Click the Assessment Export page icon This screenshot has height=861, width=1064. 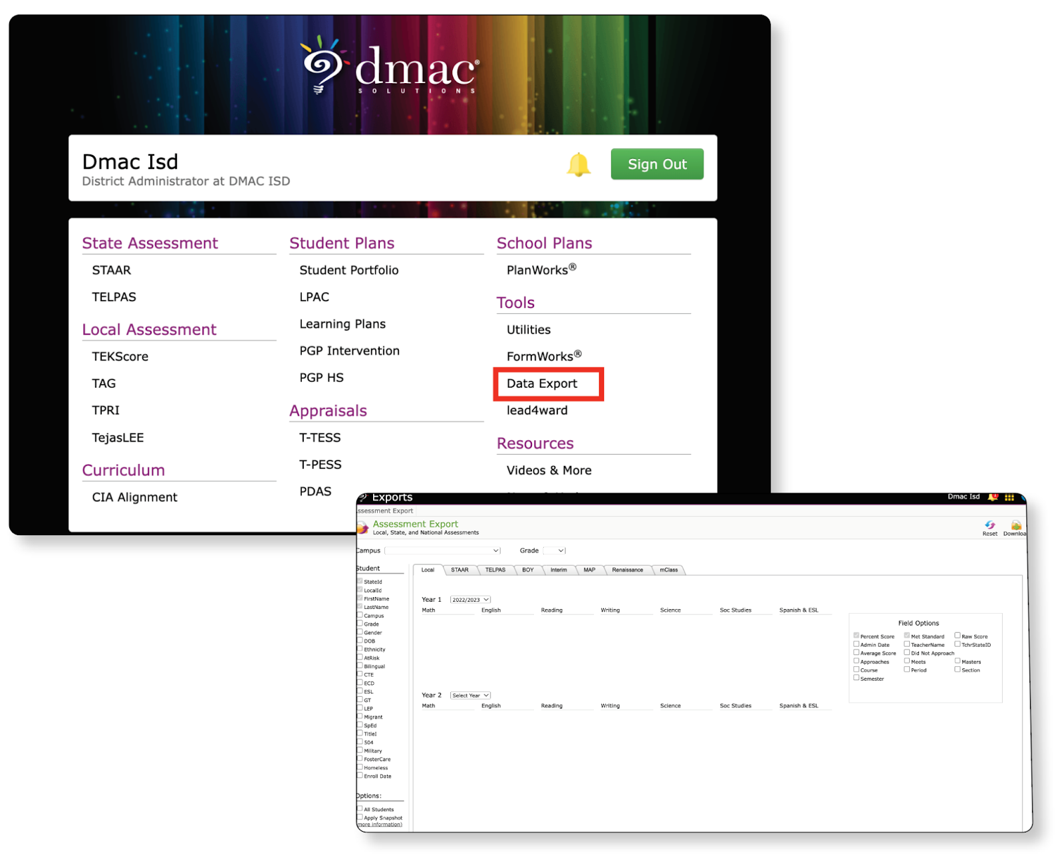click(x=362, y=528)
